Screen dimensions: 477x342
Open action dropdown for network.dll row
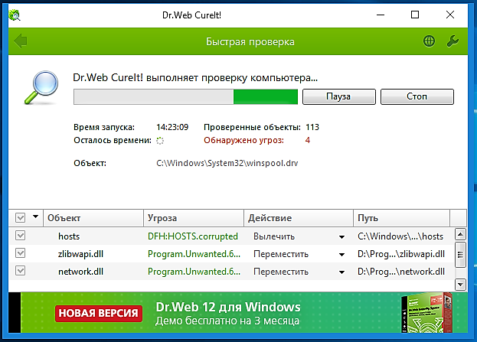pyautogui.click(x=342, y=272)
